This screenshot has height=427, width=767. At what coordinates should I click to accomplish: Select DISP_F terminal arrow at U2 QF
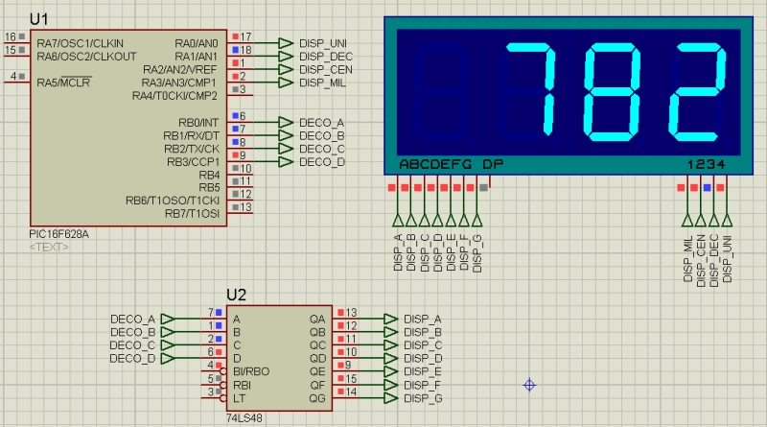pos(390,385)
